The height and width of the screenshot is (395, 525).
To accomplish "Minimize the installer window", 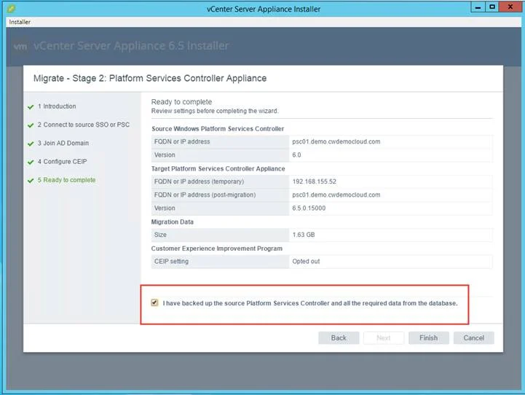I will 478,7.
